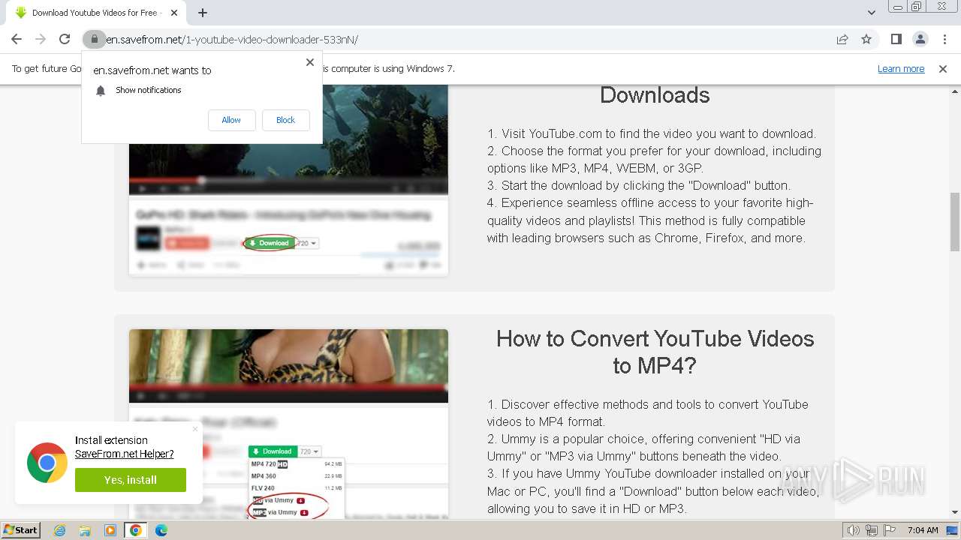Viewport: 961px width, 540px height.
Task: Click the bell notifications icon
Action: coord(101,90)
